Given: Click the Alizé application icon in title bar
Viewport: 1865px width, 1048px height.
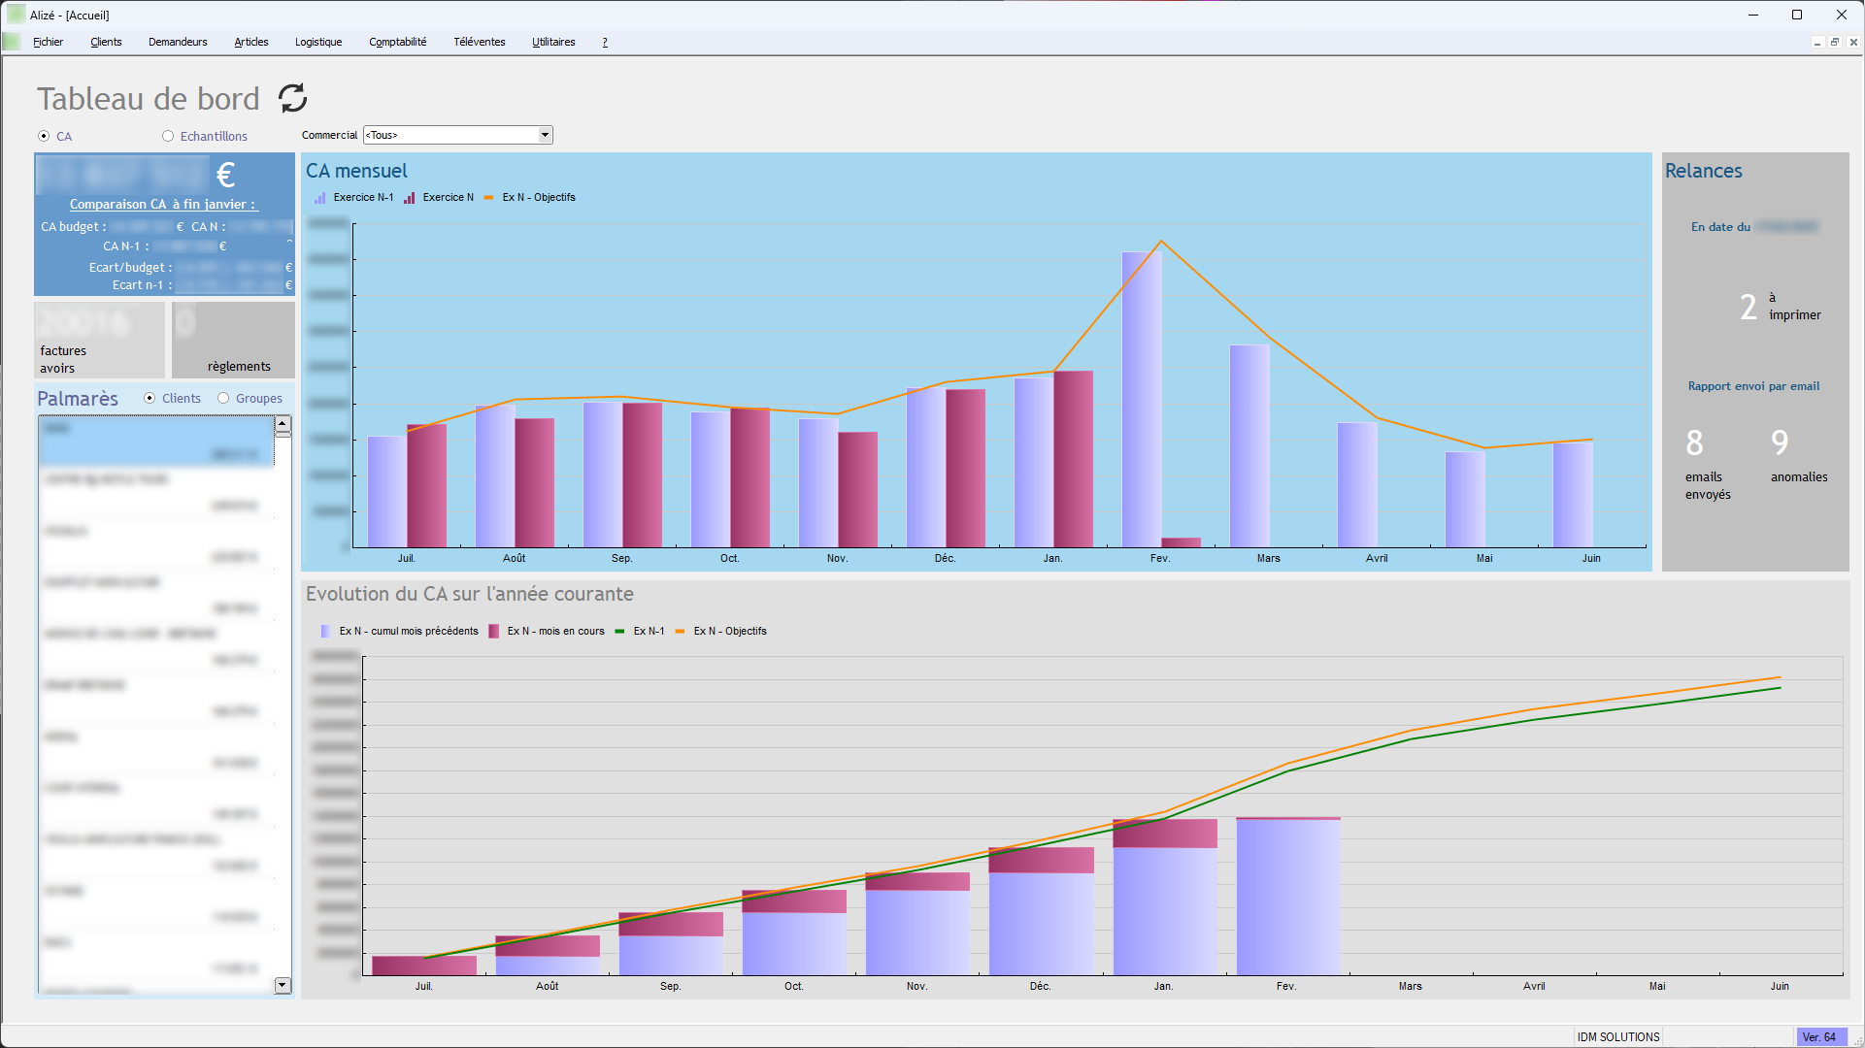Looking at the screenshot, I should click(17, 15).
